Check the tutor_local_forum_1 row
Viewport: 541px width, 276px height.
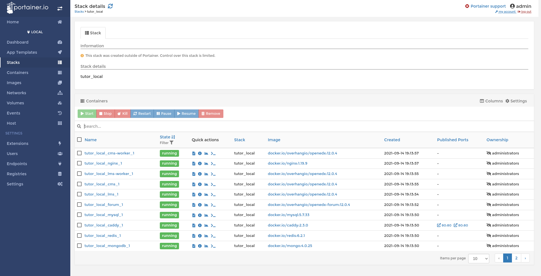[x=79, y=205]
